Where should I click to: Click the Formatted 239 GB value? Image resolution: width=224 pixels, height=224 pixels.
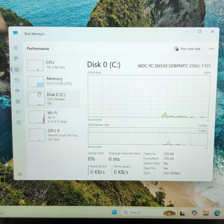169,159
